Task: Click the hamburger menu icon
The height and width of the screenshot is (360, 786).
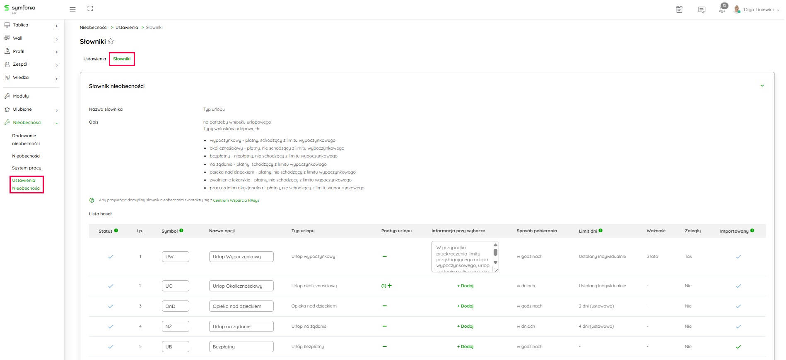Action: coord(72,9)
